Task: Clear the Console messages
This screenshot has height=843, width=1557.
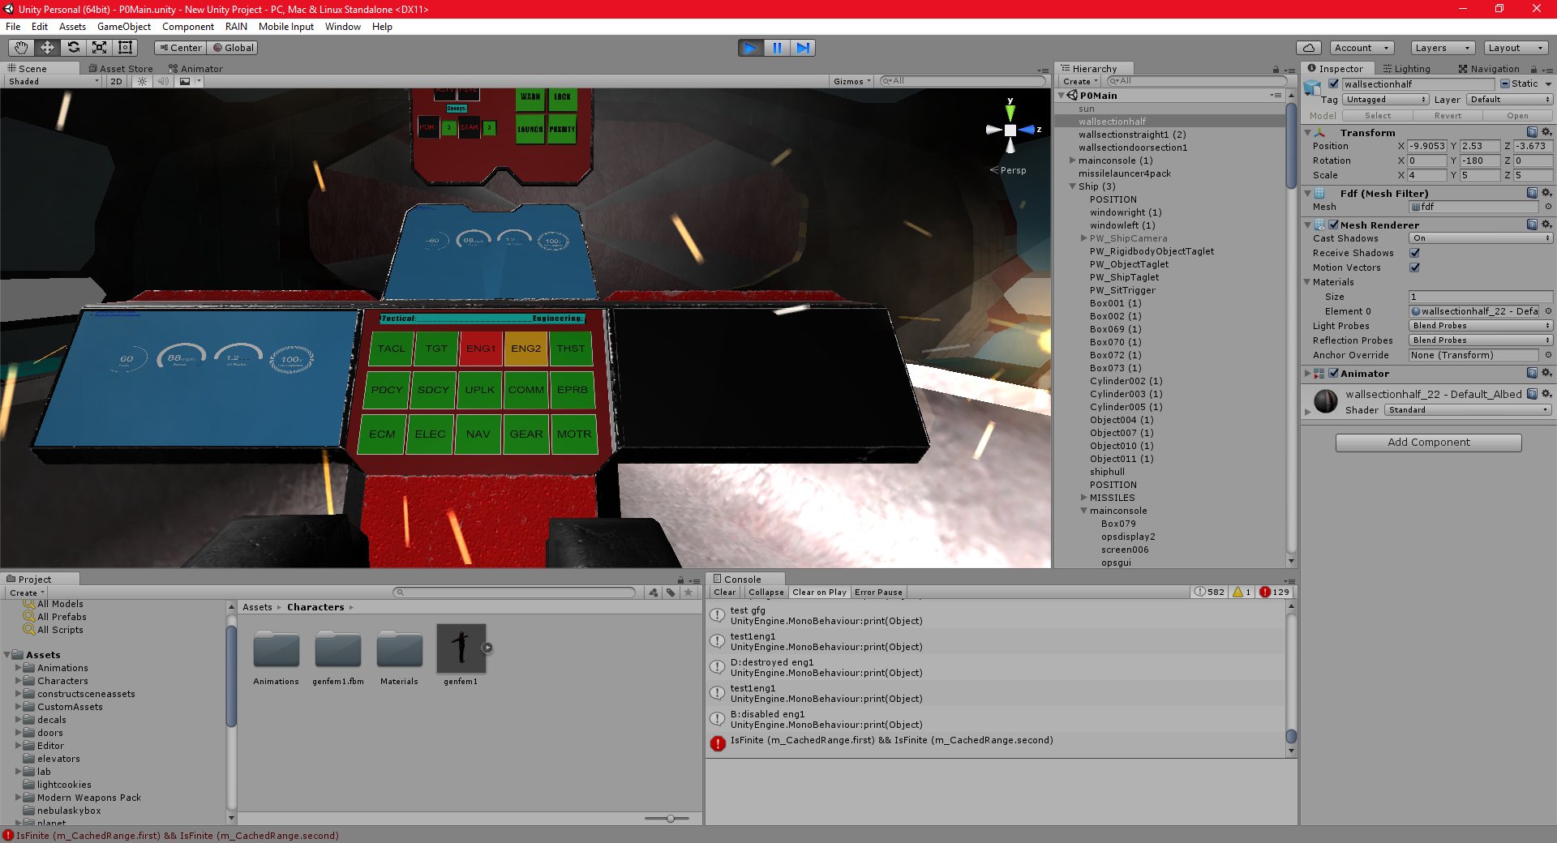Action: pos(724,592)
